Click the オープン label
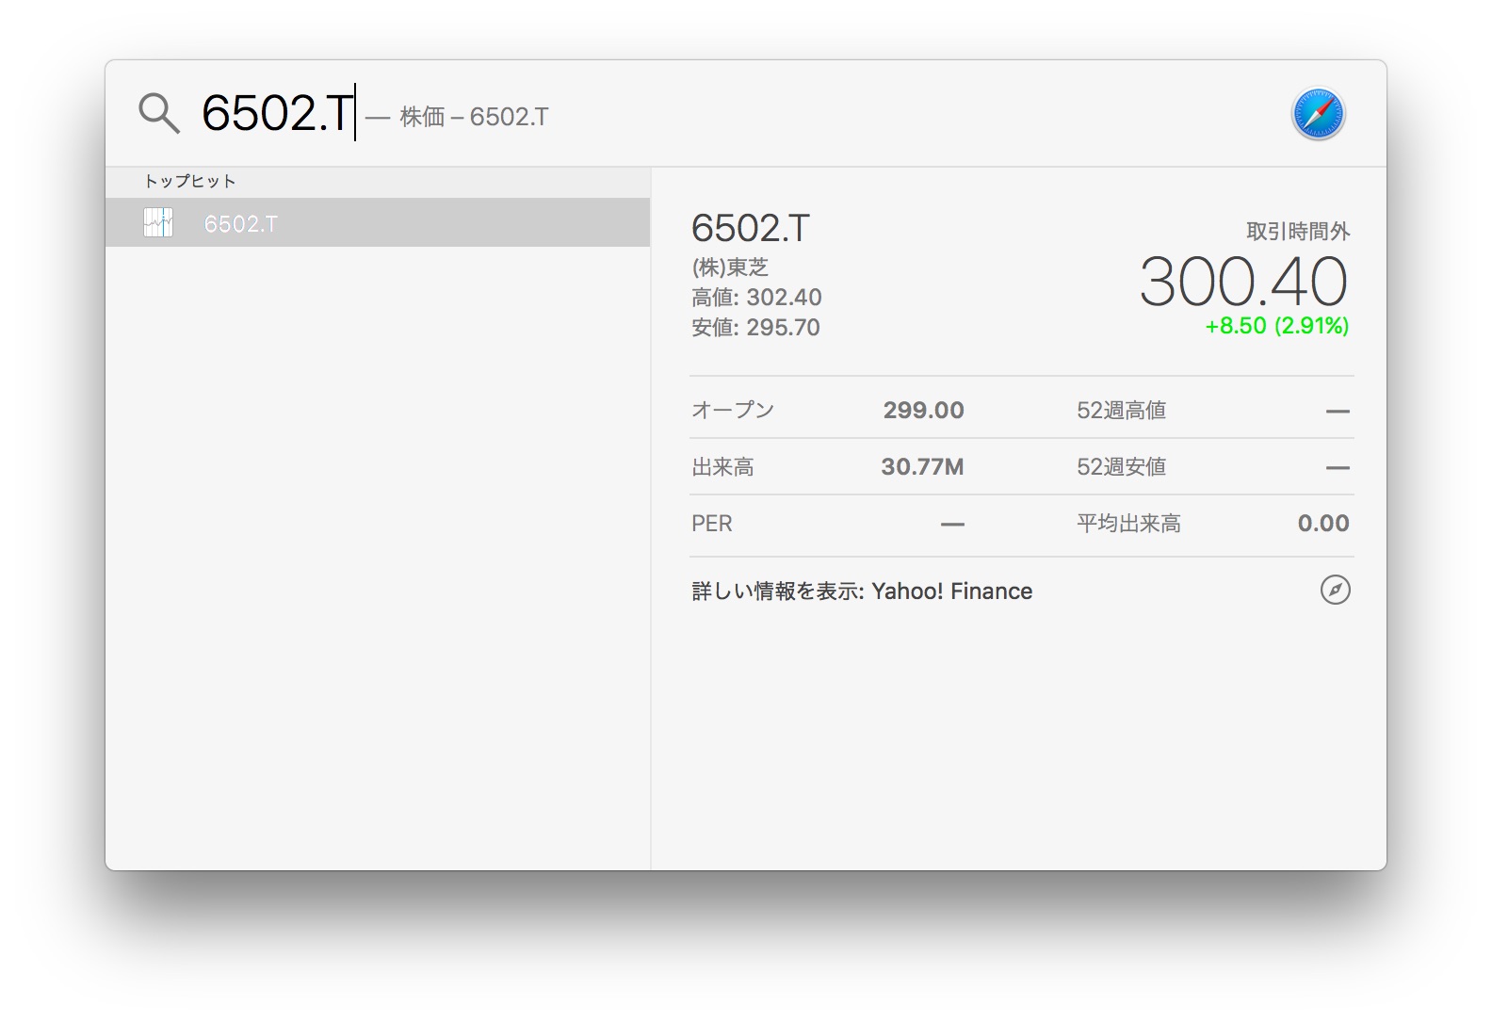Viewport: 1492px width, 1021px height. point(733,410)
